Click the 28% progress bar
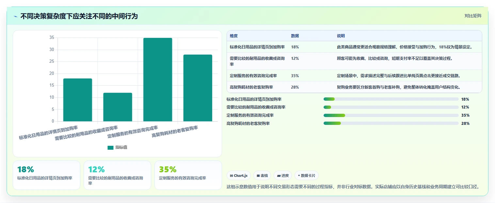 pos(391,123)
